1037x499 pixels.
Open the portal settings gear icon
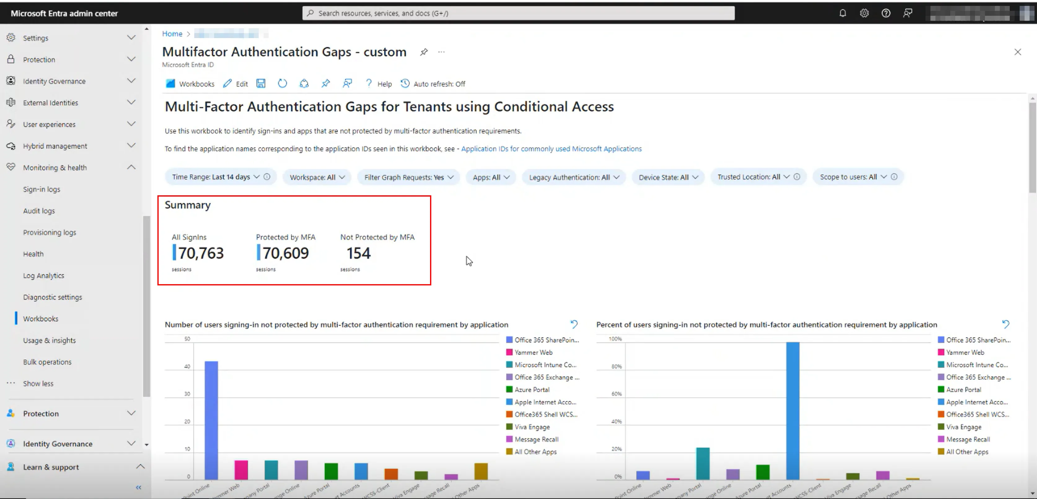[864, 13]
